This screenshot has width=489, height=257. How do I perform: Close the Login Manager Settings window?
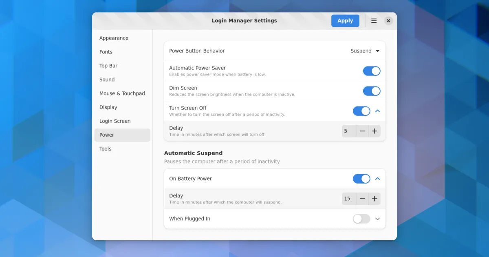pyautogui.click(x=388, y=21)
